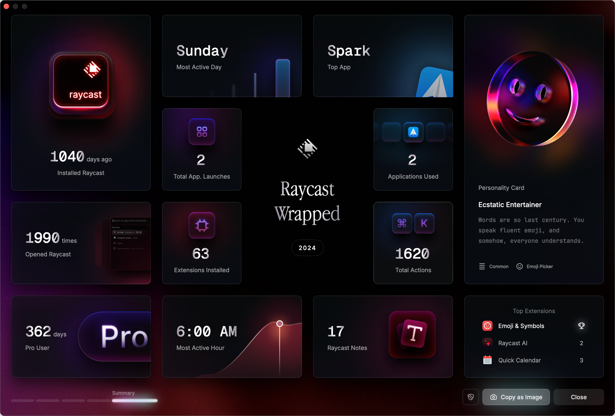Image resolution: width=615 pixels, height=416 pixels.
Task: Select the Emoji & Symbols extension icon
Action: 488,326
